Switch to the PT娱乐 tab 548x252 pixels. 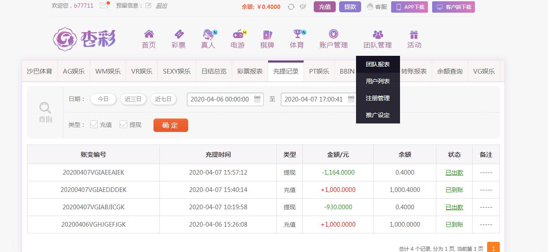pos(319,71)
